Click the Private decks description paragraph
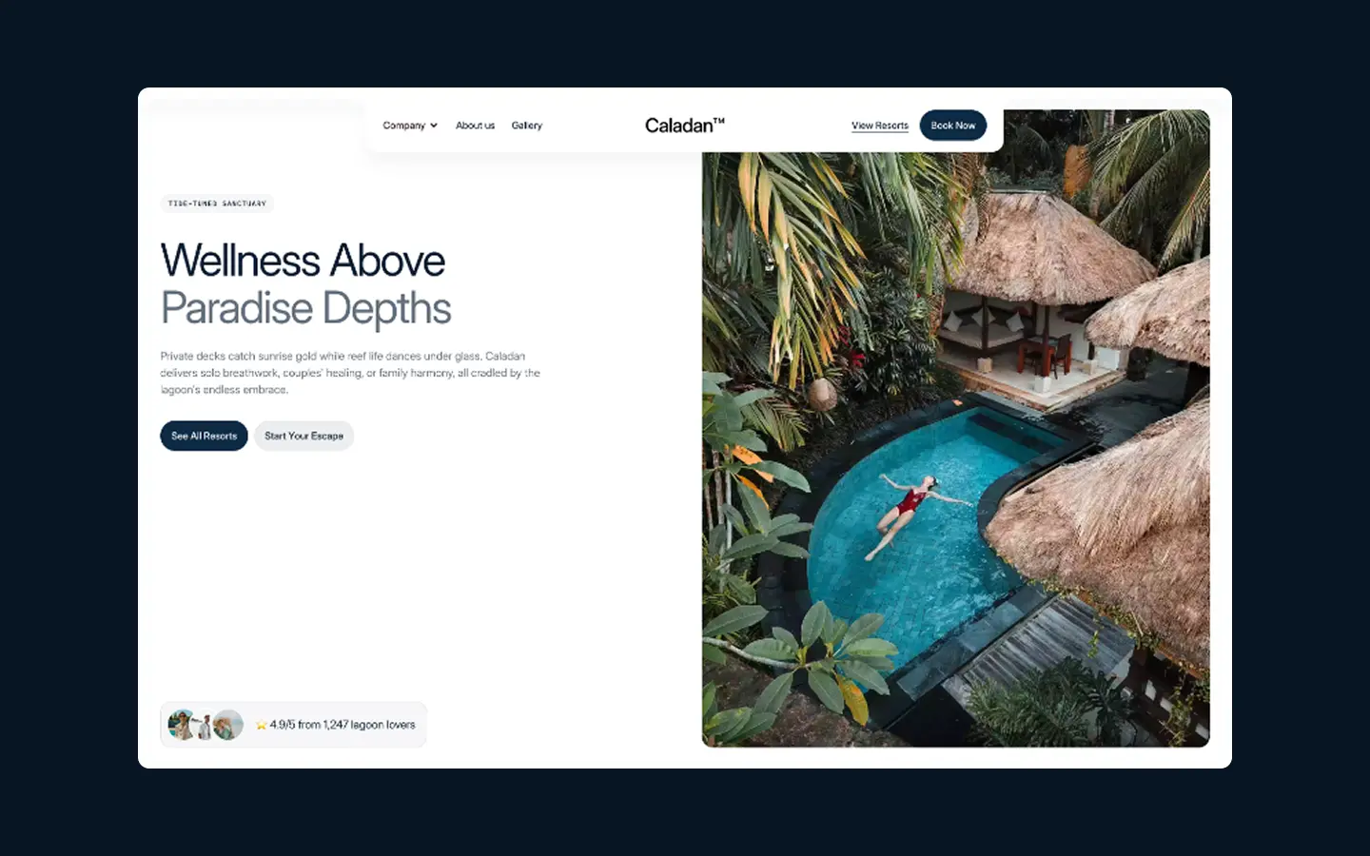 350,373
